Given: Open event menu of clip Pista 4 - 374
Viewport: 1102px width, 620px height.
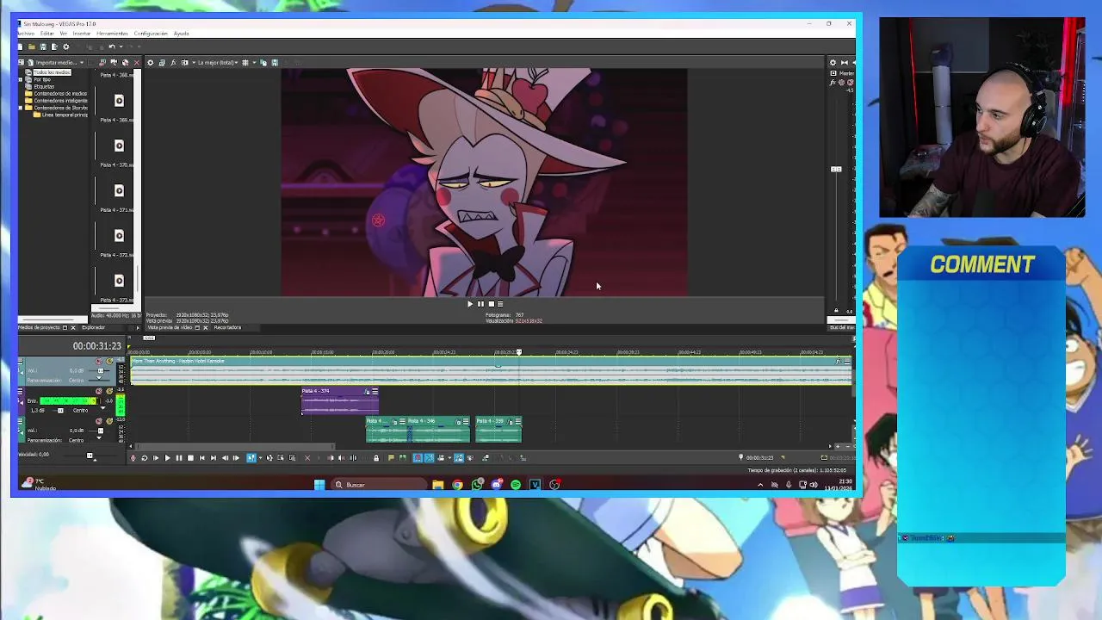Looking at the screenshot, I should (x=375, y=391).
